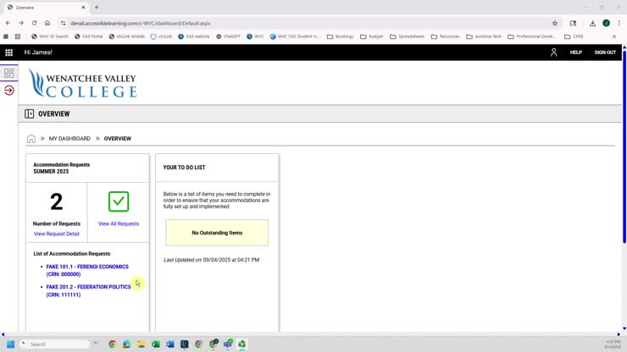This screenshot has width=627, height=352.
Task: Open the browser extensions icon
Action: tap(573, 23)
